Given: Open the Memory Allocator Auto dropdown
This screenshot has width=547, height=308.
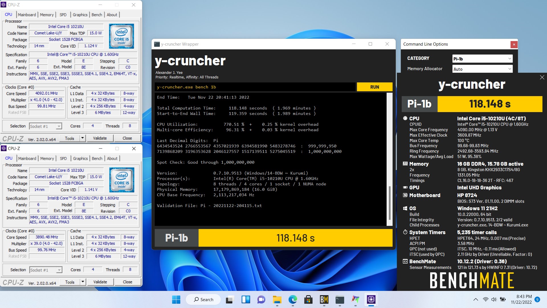Looking at the screenshot, I should pos(482,69).
